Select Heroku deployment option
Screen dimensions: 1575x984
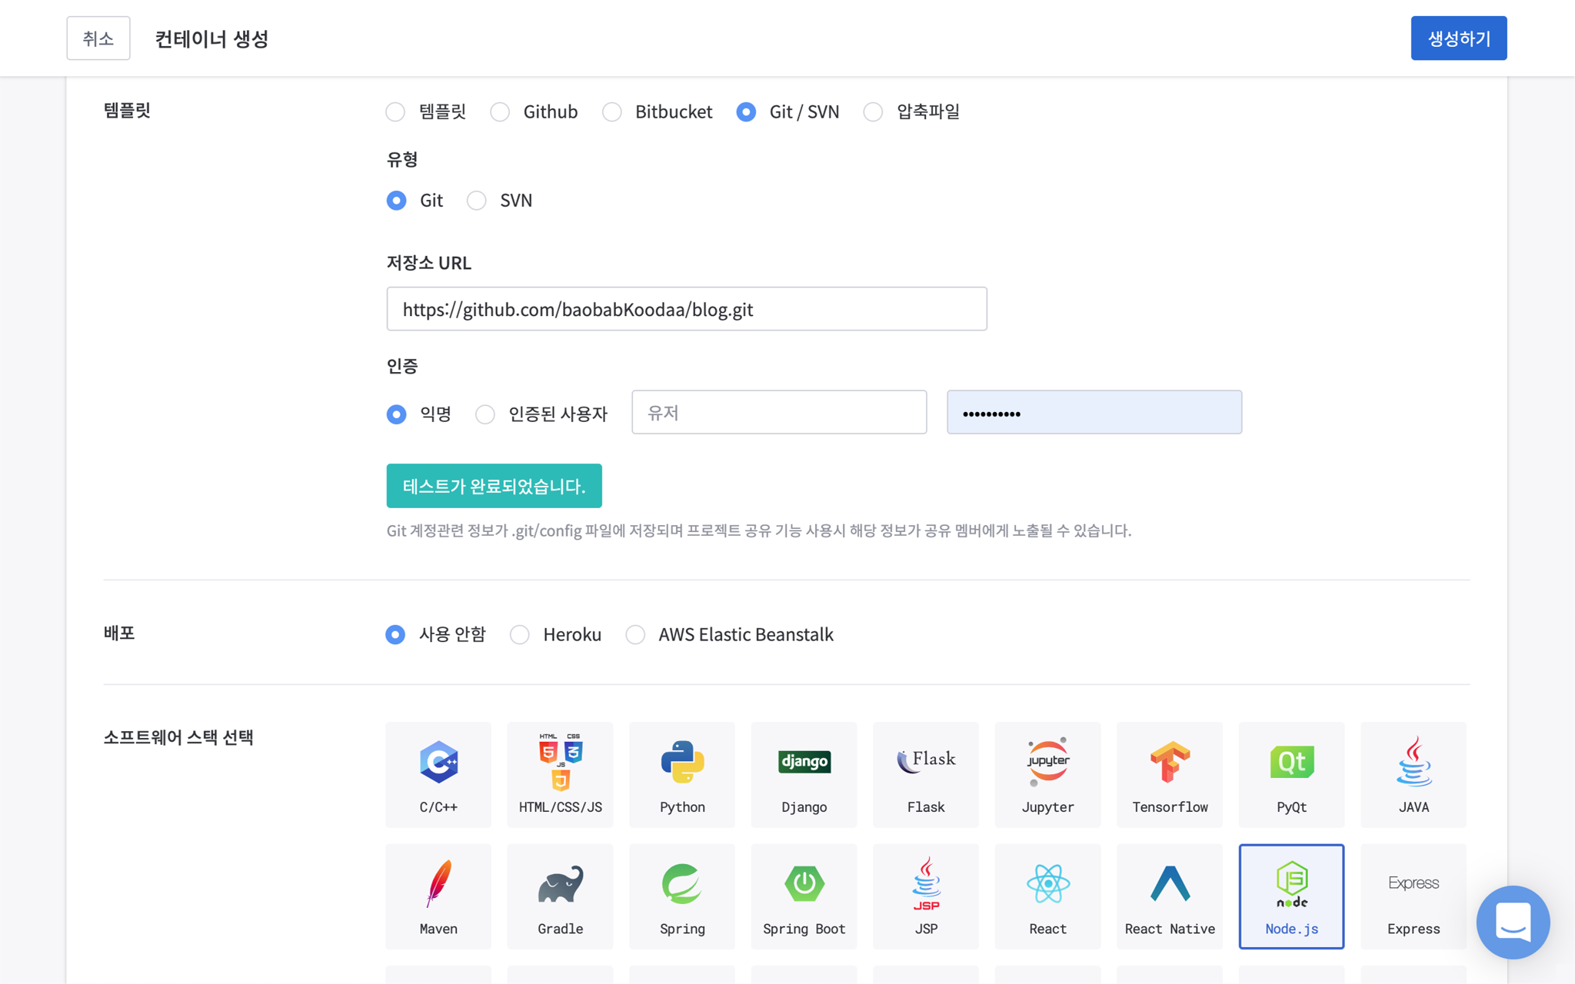point(520,634)
